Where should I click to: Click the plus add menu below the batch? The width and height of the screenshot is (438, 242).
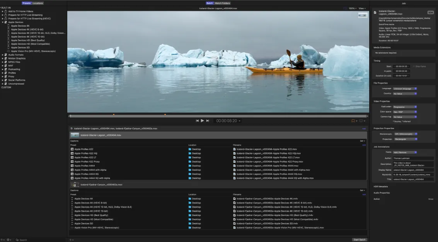(x=72, y=240)
